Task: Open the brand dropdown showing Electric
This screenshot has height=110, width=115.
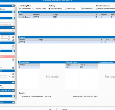Action: point(7,9)
